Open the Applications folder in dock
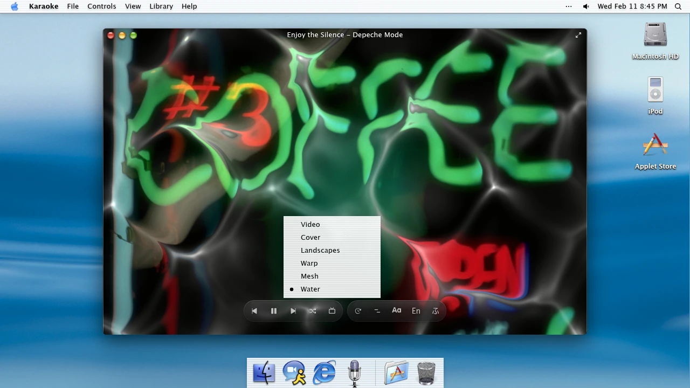Image resolution: width=690 pixels, height=388 pixels. (x=396, y=373)
